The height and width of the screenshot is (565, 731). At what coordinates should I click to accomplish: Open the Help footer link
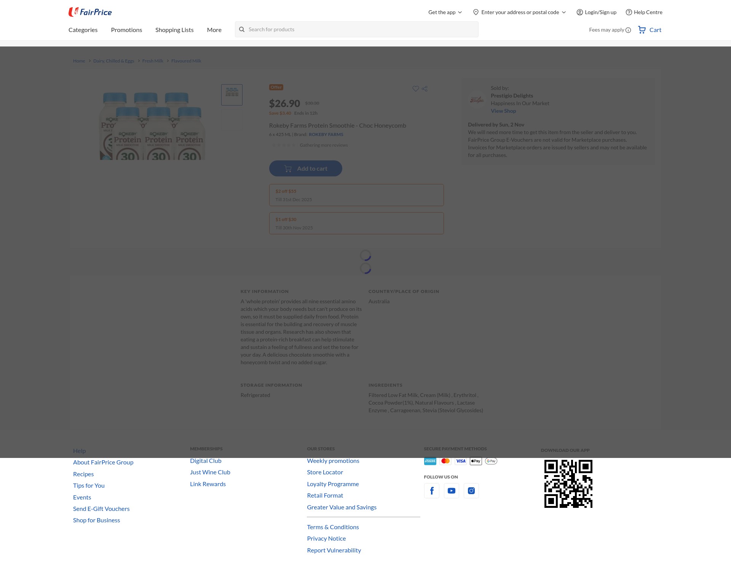[80, 451]
